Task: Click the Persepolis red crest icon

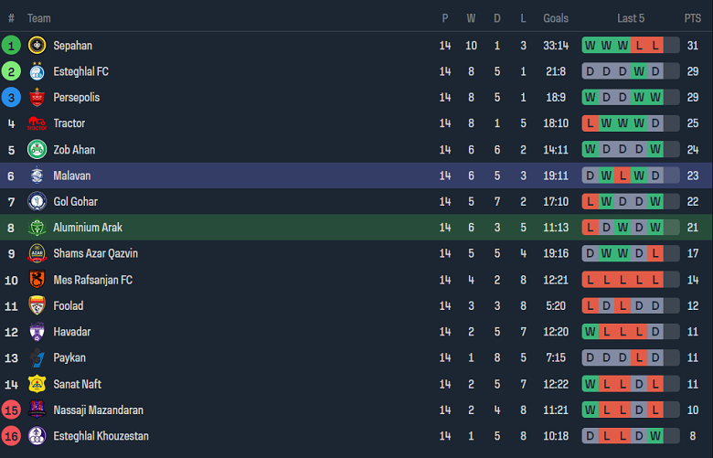Action: pos(37,98)
